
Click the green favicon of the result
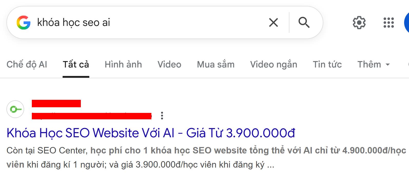pyautogui.click(x=15, y=109)
